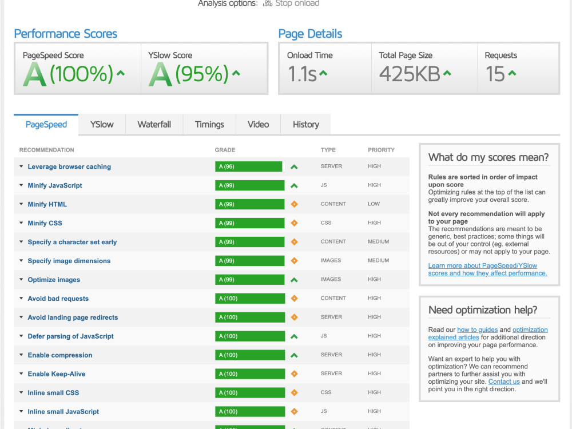The width and height of the screenshot is (572, 429).
Task: Click the orange diamond on Inline small JavaScript row
Action: 294,411
